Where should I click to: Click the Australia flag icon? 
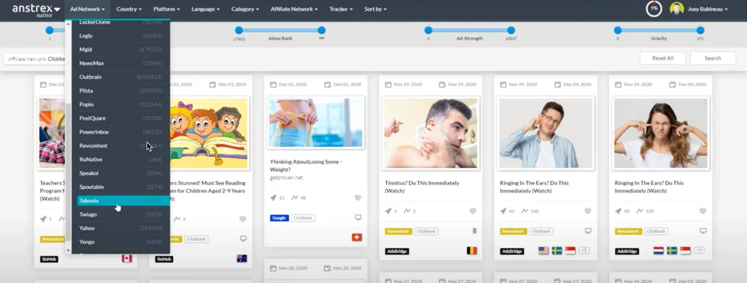[x=242, y=258]
